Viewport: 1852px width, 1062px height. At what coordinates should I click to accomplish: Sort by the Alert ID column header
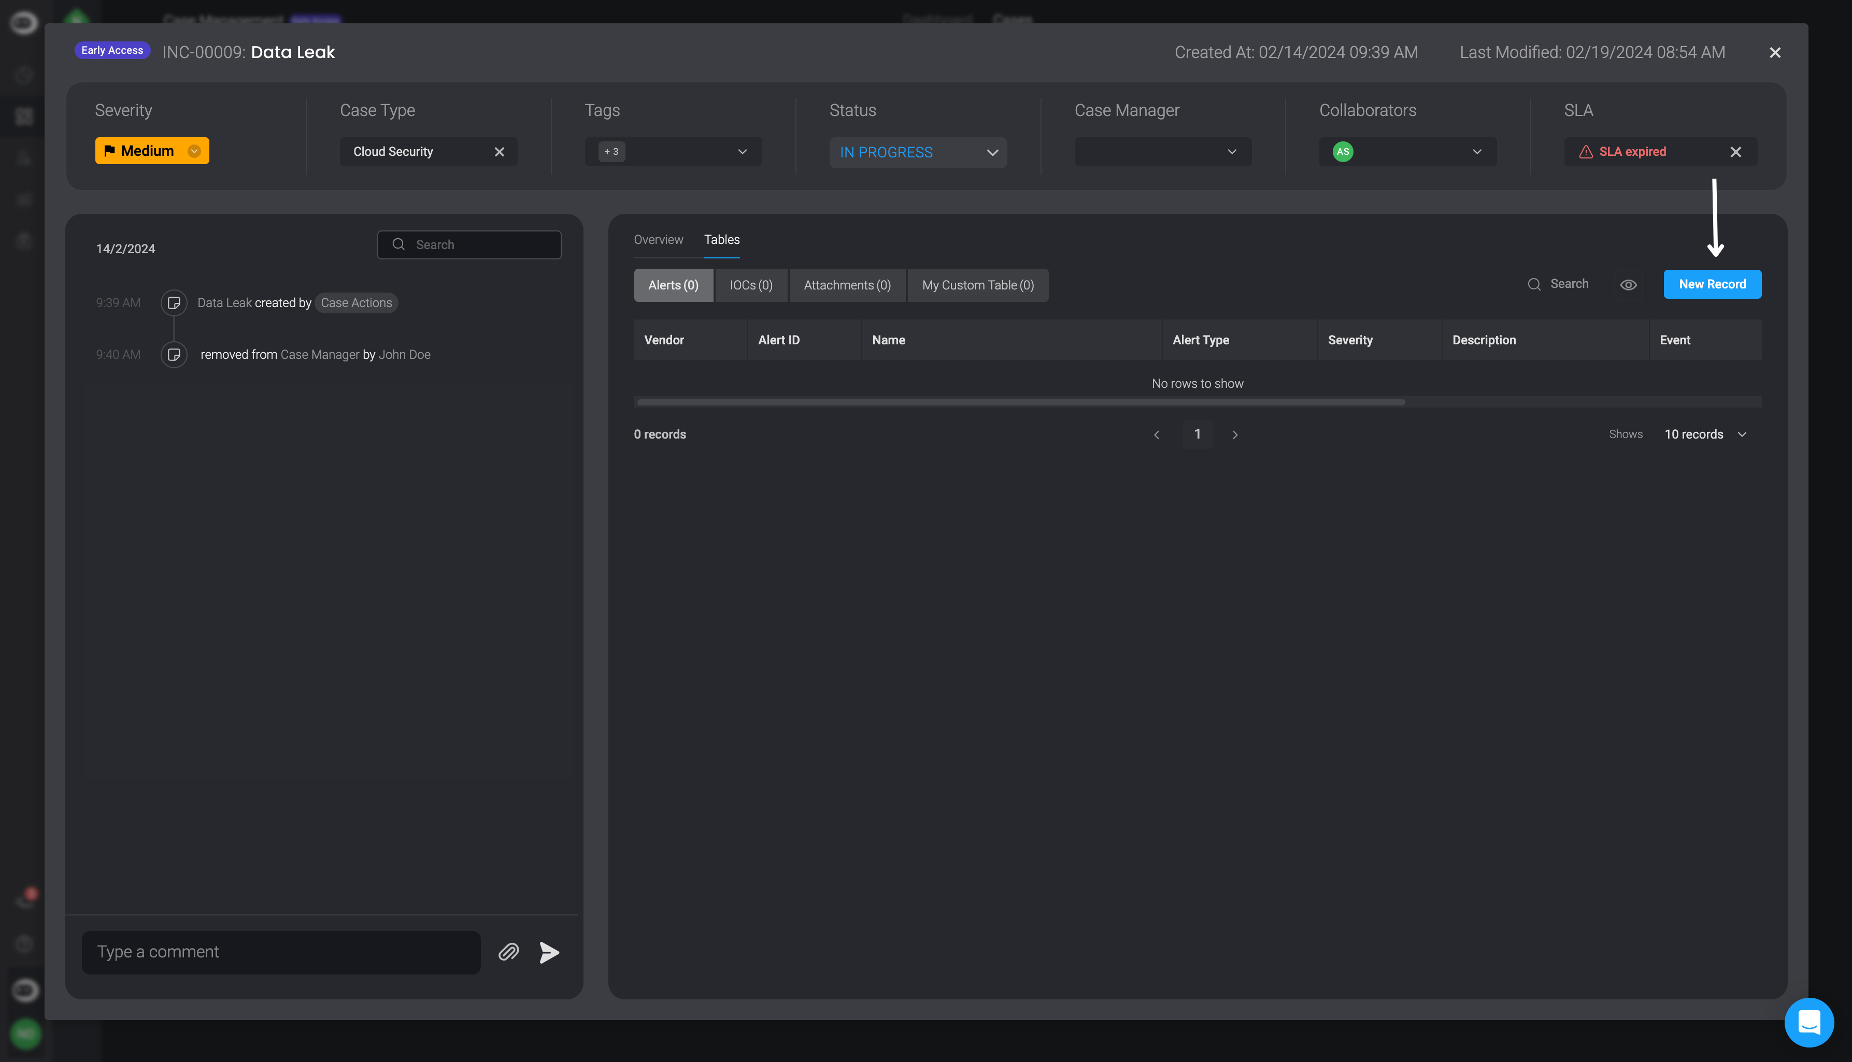[804, 340]
